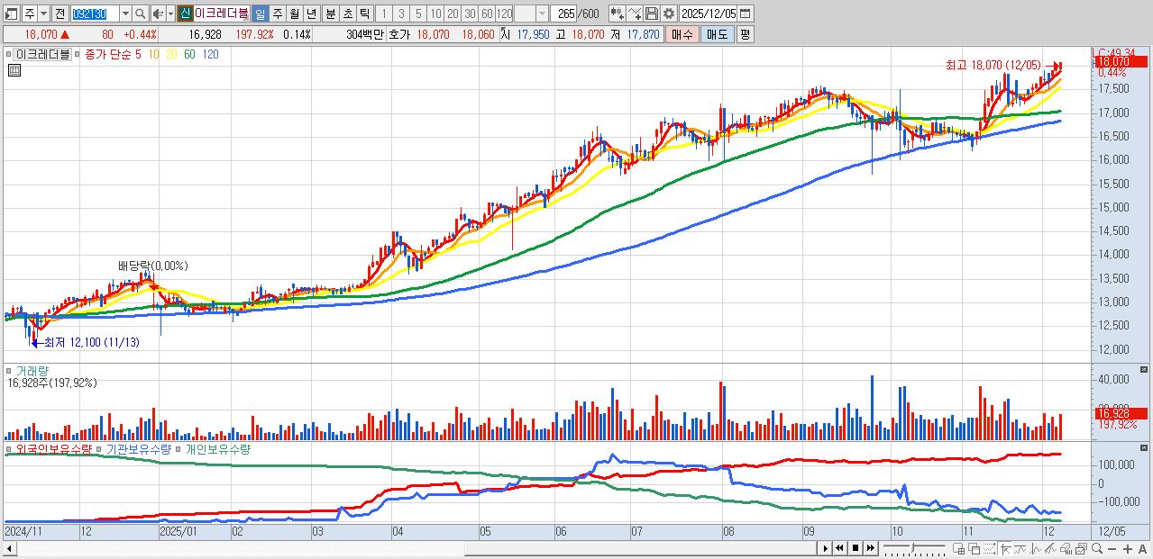This screenshot has width=1153, height=559.
Task: Open chart settings gear icon
Action: click(x=669, y=14)
